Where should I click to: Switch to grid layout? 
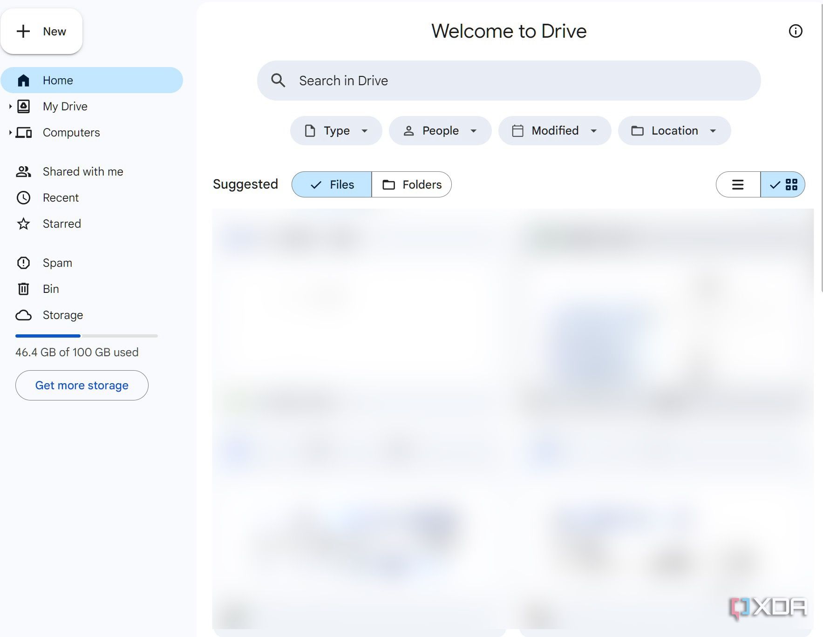click(x=783, y=184)
